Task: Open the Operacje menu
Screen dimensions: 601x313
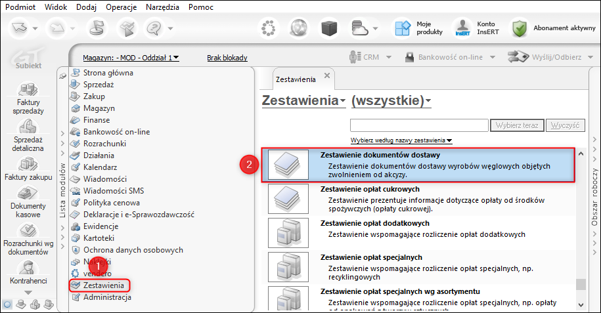Action: pyautogui.click(x=122, y=7)
